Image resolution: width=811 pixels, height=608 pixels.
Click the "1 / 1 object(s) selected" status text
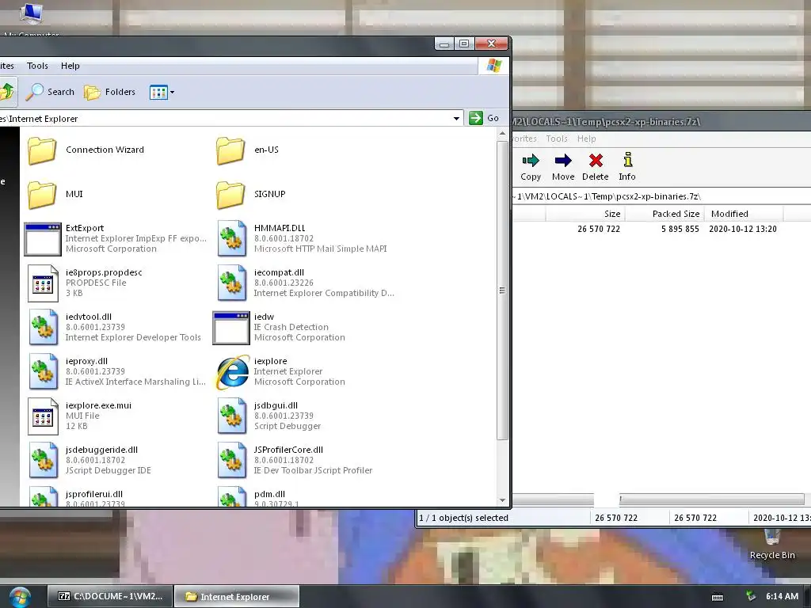[x=463, y=518]
